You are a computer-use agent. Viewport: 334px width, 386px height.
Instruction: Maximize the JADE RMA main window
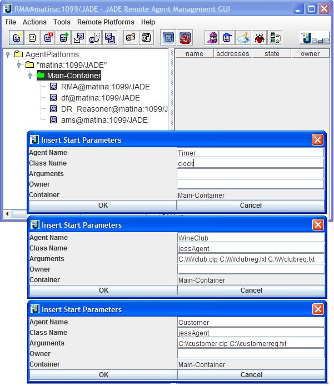point(311,9)
